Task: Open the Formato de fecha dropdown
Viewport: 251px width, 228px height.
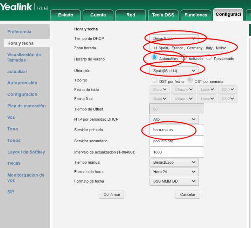Action: (x=174, y=181)
